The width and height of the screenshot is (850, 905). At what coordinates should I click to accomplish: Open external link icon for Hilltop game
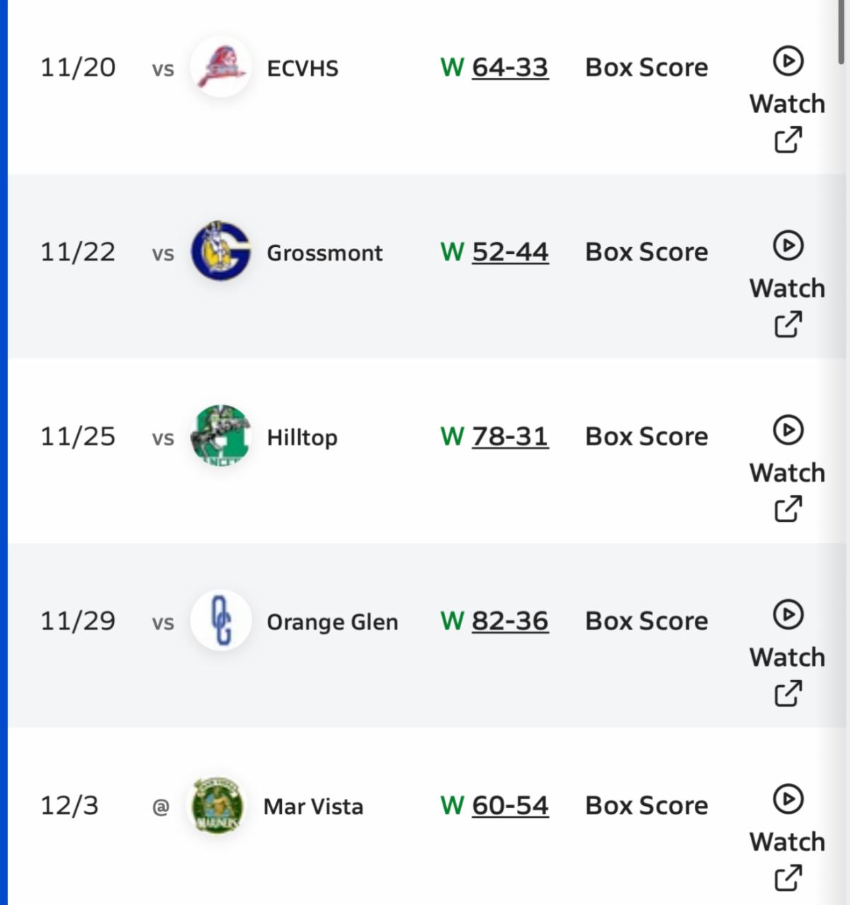pyautogui.click(x=788, y=508)
